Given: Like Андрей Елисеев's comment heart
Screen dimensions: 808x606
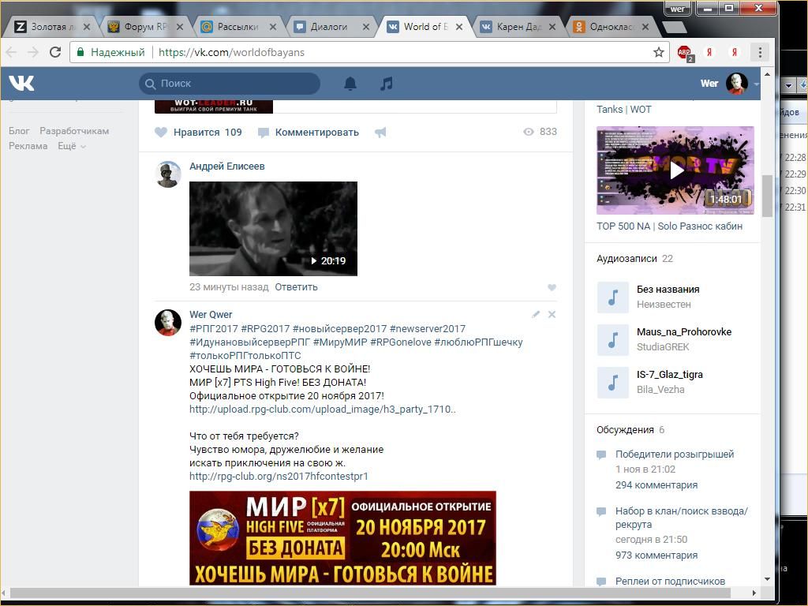Looking at the screenshot, I should (552, 287).
